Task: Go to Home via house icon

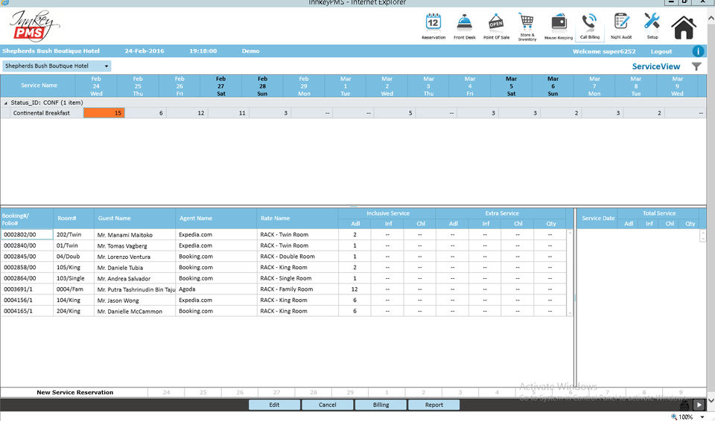Action: tap(684, 28)
